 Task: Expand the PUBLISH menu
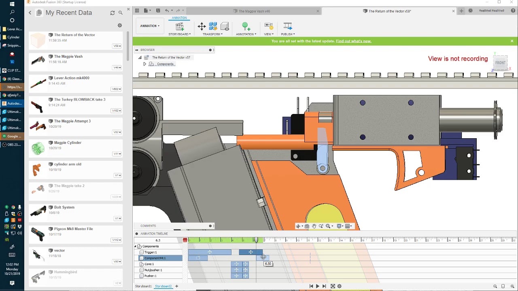pos(288,34)
